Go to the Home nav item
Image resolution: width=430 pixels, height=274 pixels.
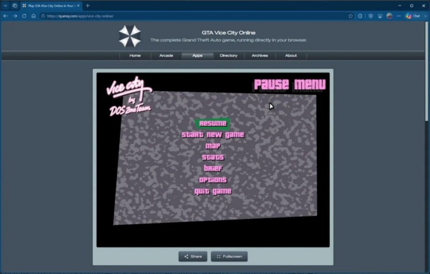[x=135, y=56]
